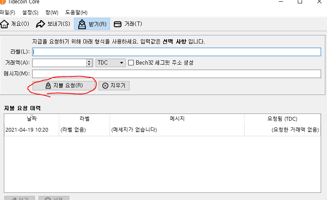Open the 창(W) window menu

52,13
